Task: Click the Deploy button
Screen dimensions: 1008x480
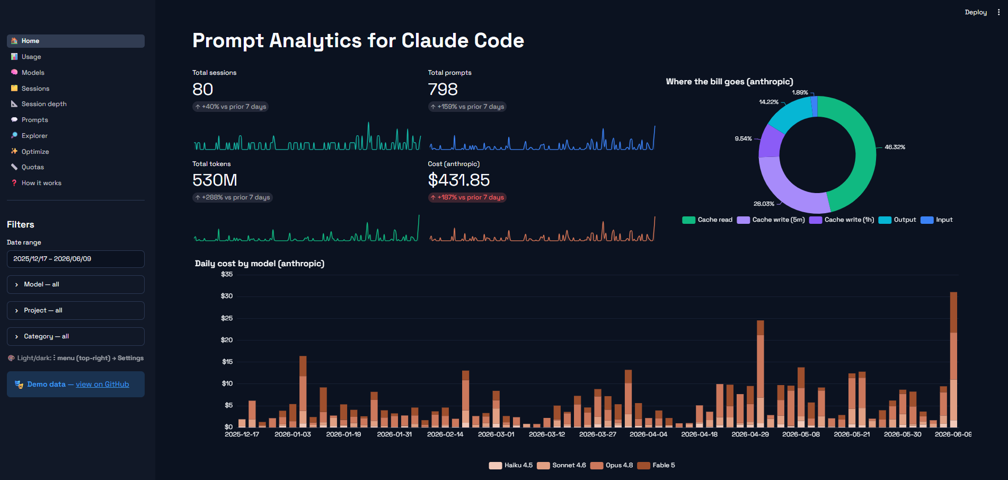Action: click(x=976, y=12)
